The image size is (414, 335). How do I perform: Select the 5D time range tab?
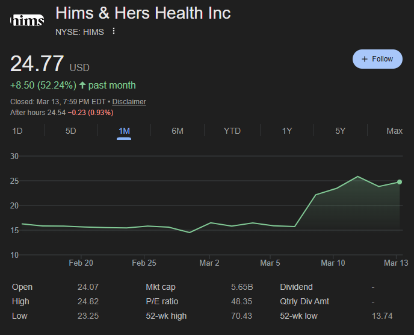pyautogui.click(x=71, y=131)
